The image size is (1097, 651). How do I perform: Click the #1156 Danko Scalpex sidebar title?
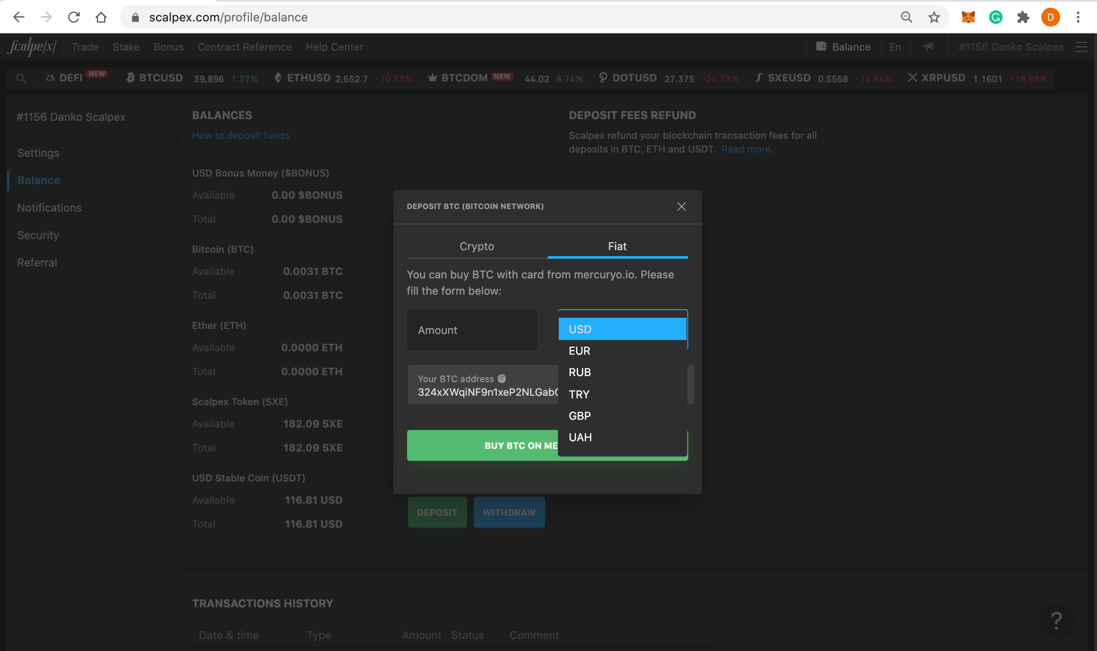click(71, 117)
